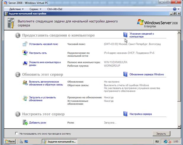
Task: Click the computer name 'WIN-YUDXNK6ULRA'
Action: tap(115, 62)
